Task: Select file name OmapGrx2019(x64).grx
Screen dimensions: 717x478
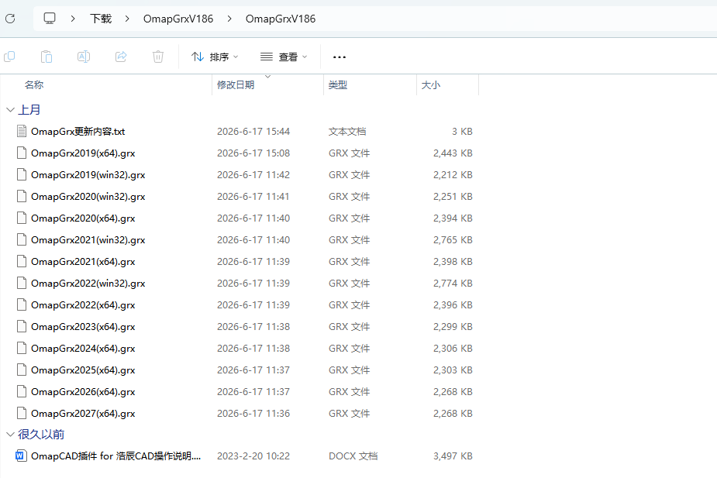Action: tap(83, 153)
